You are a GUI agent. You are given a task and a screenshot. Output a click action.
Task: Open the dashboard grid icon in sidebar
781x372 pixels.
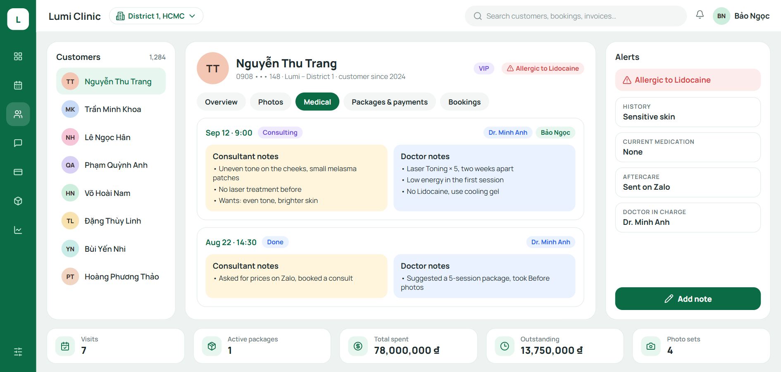tap(18, 56)
